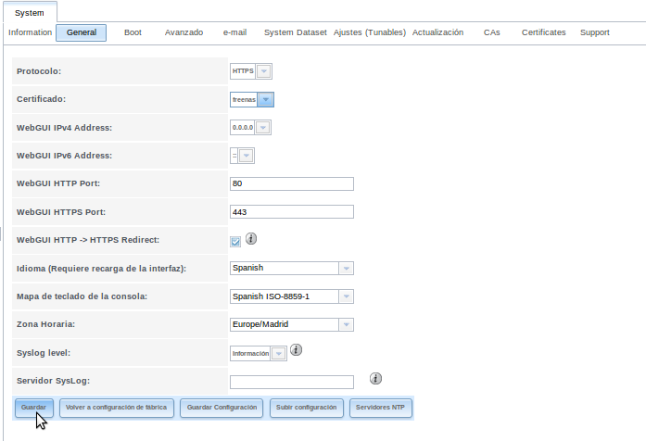Toggle the WebGUI HTTP -> HTTPS Redirect checkbox
The width and height of the screenshot is (646, 441).
point(235,242)
